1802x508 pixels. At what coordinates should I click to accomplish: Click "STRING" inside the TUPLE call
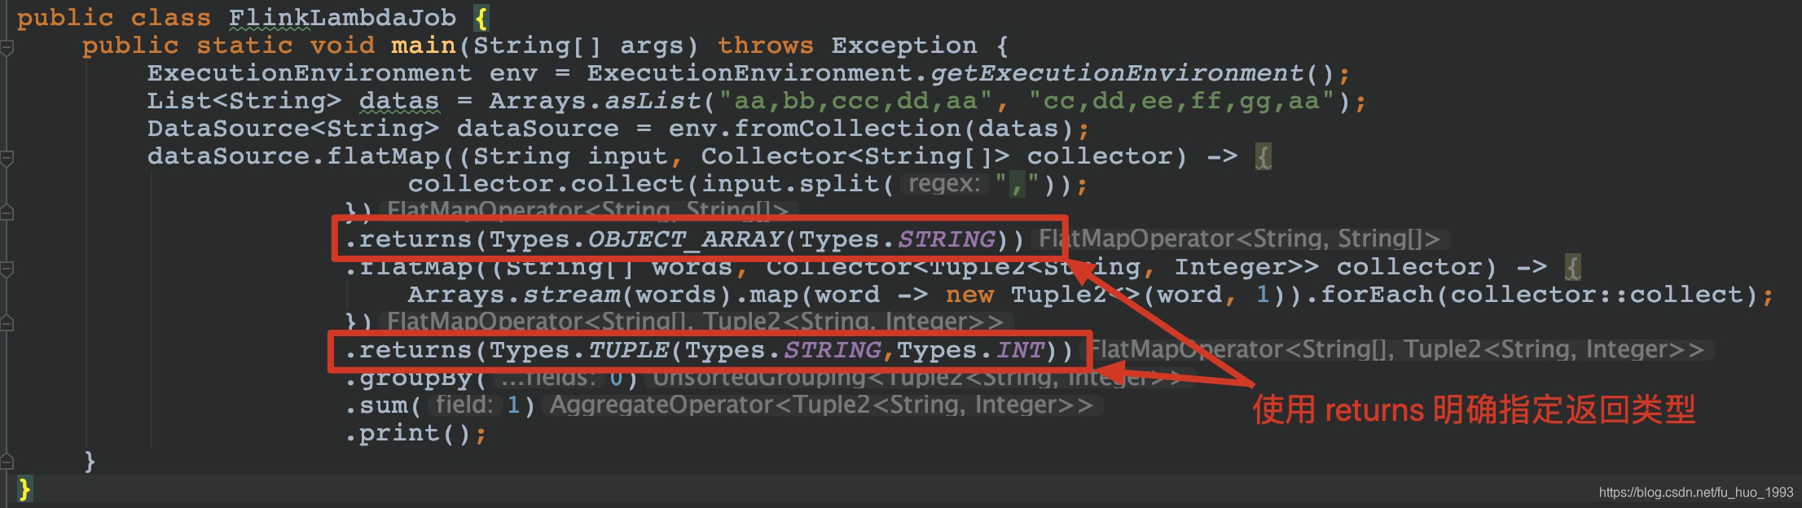coord(832,350)
